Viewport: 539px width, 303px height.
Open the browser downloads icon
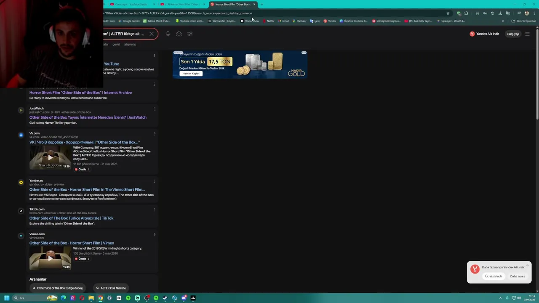(500, 13)
